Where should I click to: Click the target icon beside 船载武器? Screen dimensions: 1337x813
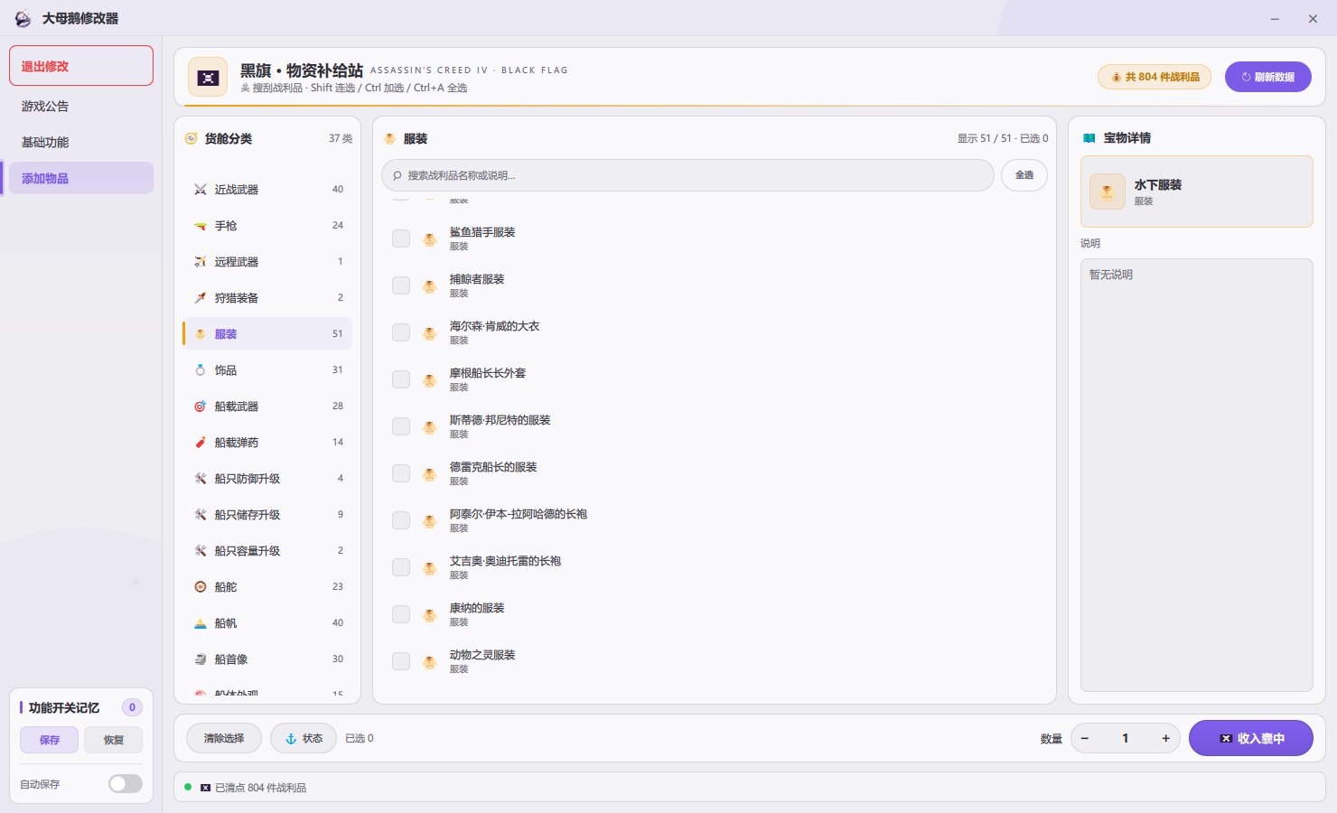point(201,406)
